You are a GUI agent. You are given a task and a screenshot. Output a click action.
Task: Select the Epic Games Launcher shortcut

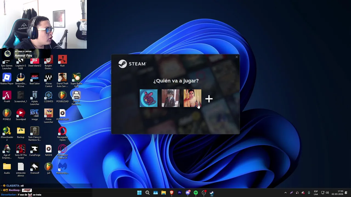click(7, 63)
